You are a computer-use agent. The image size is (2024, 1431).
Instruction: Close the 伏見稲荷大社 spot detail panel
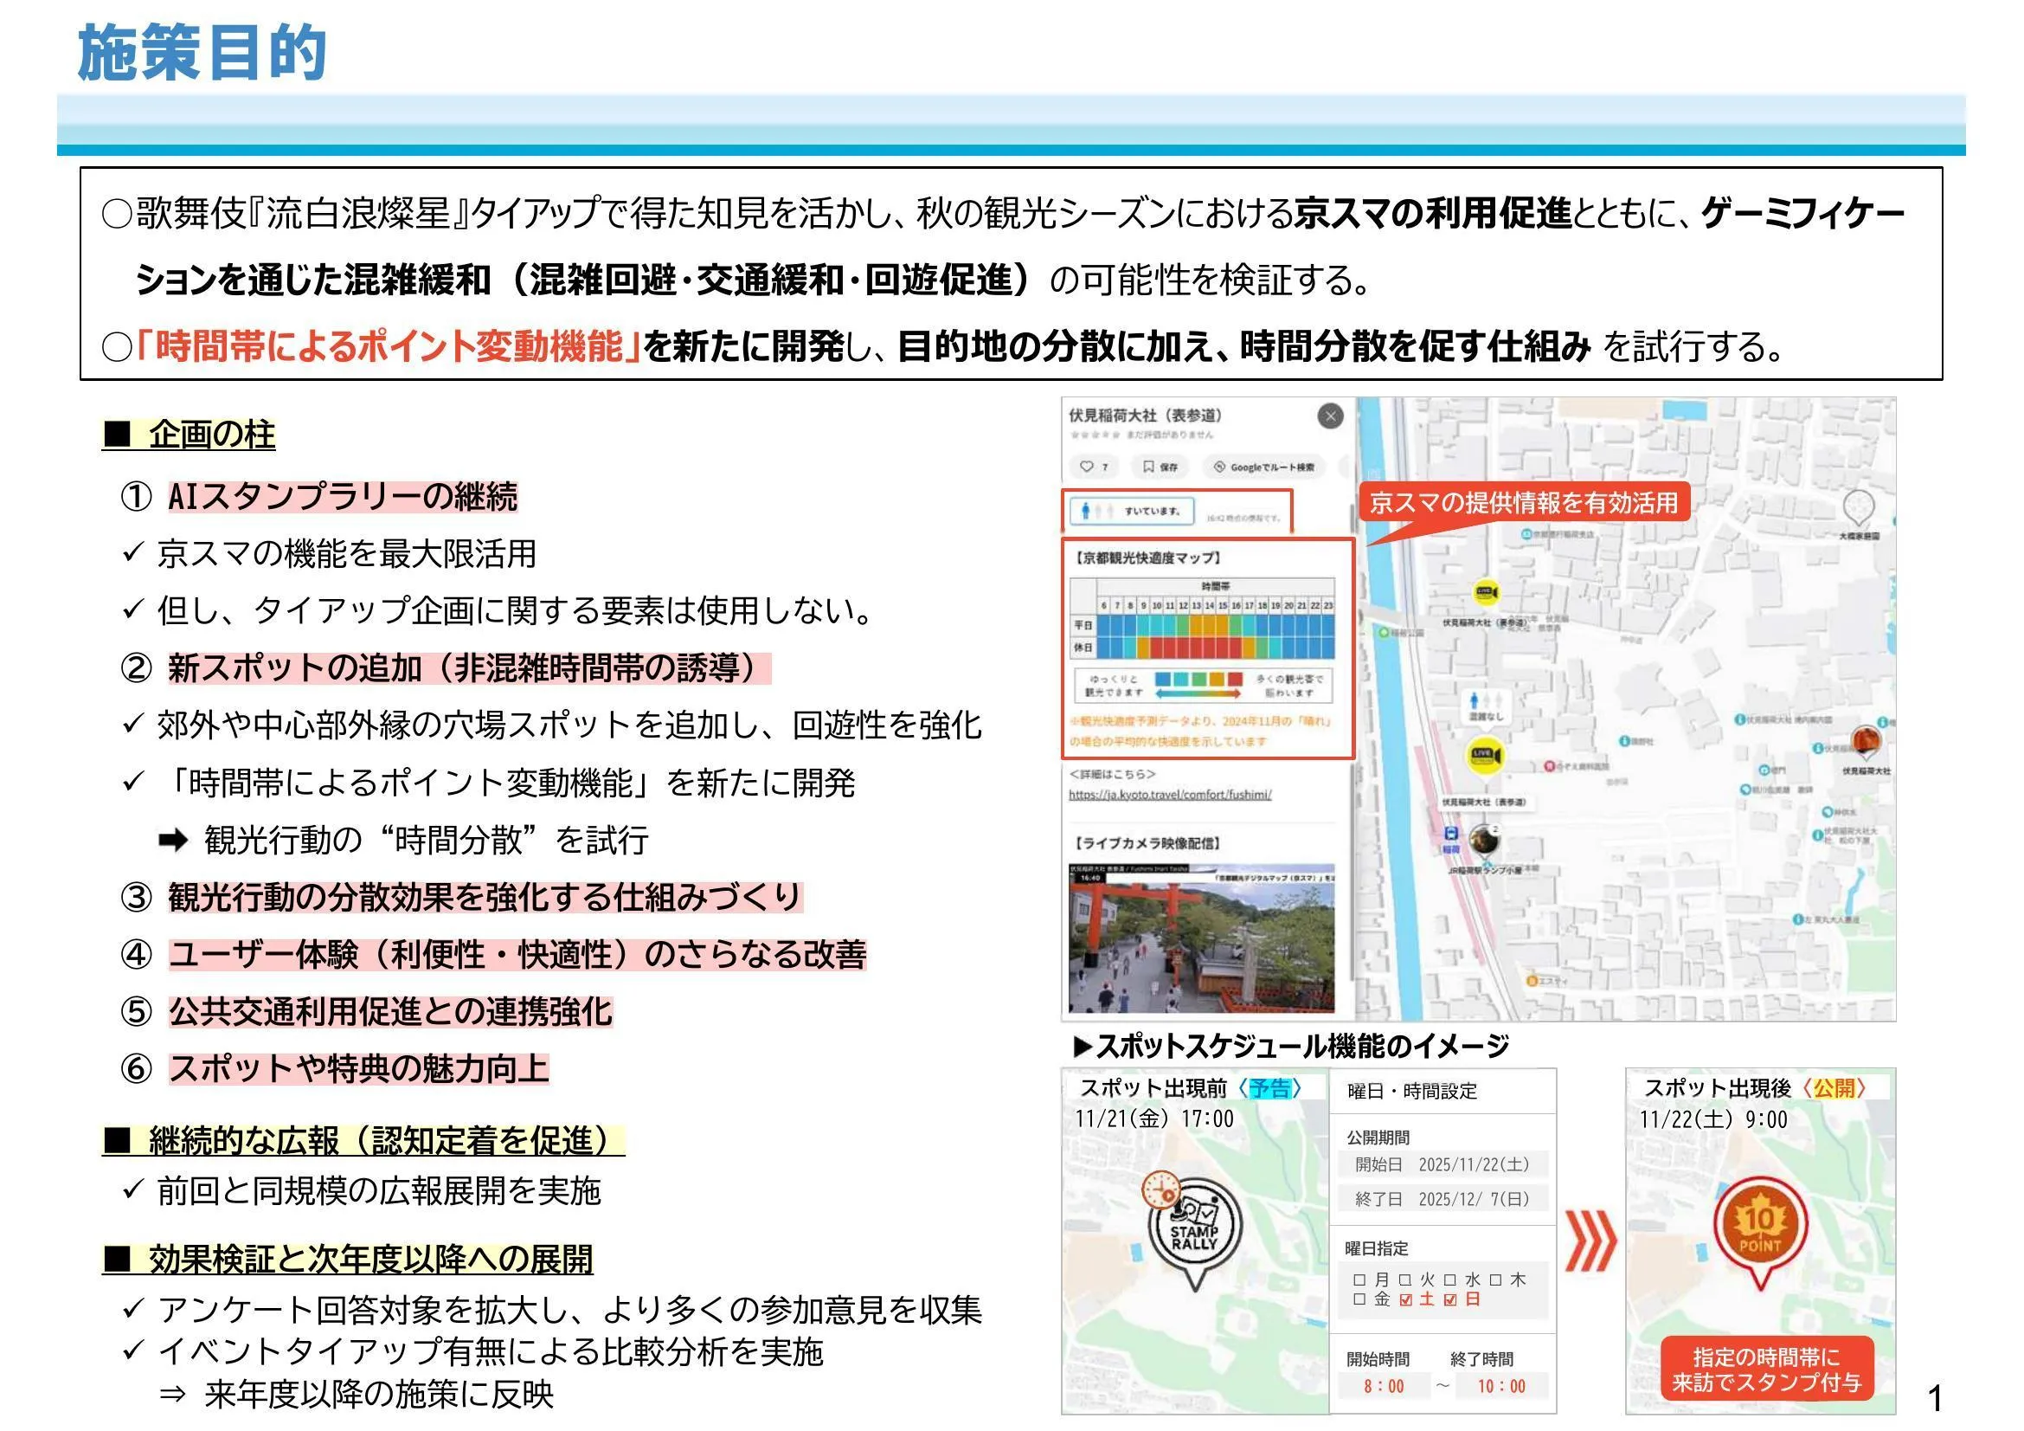(x=1330, y=416)
